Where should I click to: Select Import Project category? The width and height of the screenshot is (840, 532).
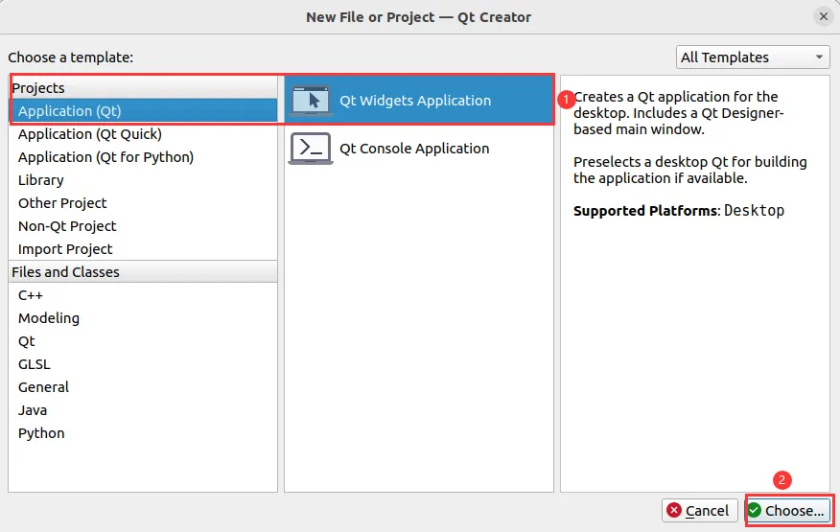143,249
